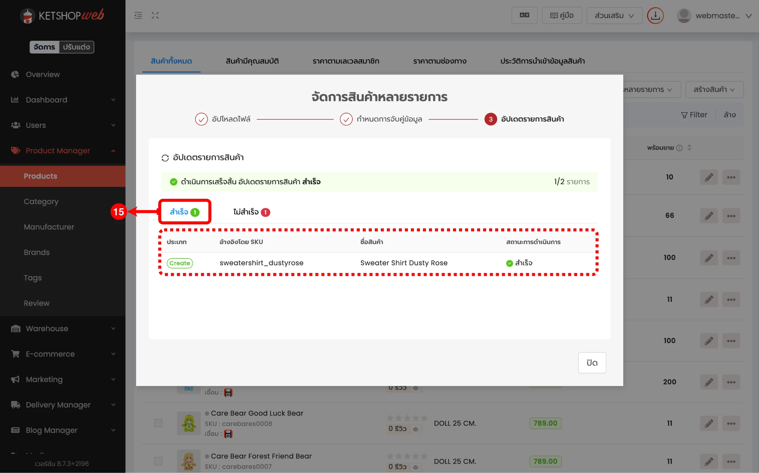The height and width of the screenshot is (473, 760).
Task: Toggle the eye icon for Good Luck Bear reviews
Action: (416, 430)
